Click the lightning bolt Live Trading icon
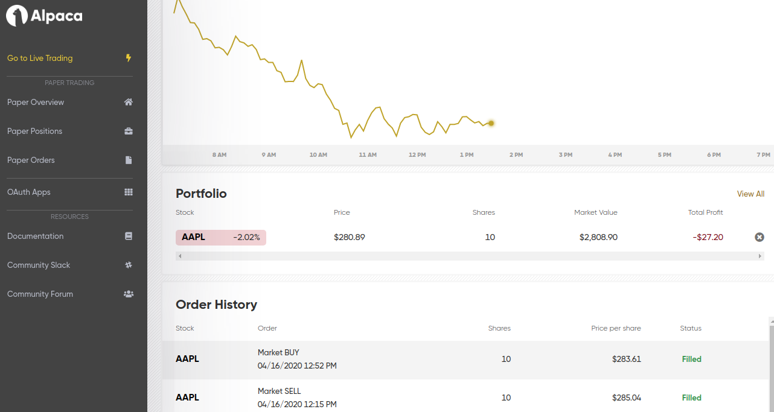Image resolution: width=774 pixels, height=412 pixels. click(128, 58)
